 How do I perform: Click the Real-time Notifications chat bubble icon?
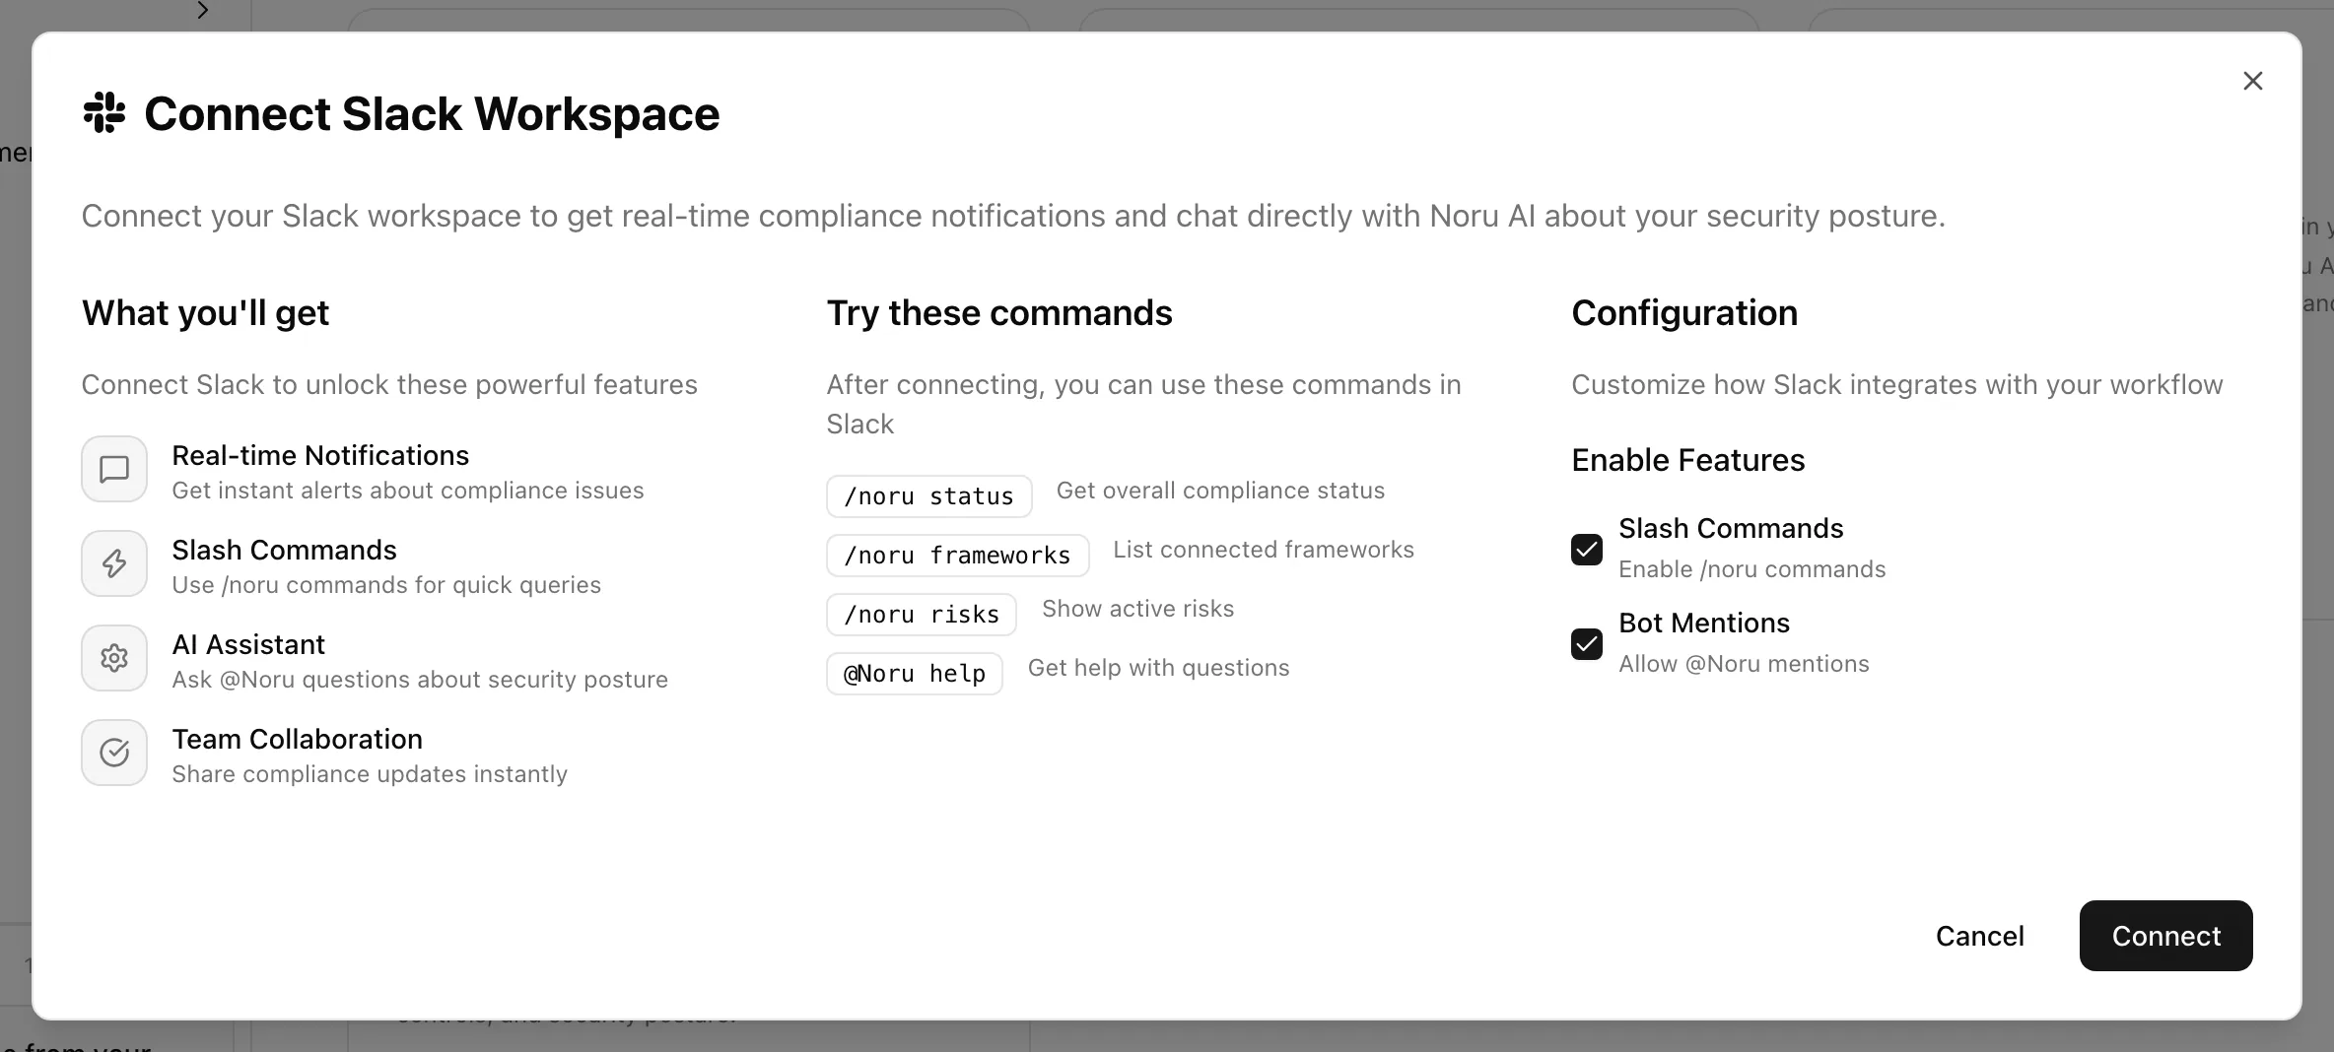(114, 469)
